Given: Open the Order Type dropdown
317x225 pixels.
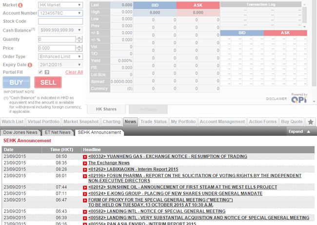Looking at the screenshot, I should pos(60,56).
